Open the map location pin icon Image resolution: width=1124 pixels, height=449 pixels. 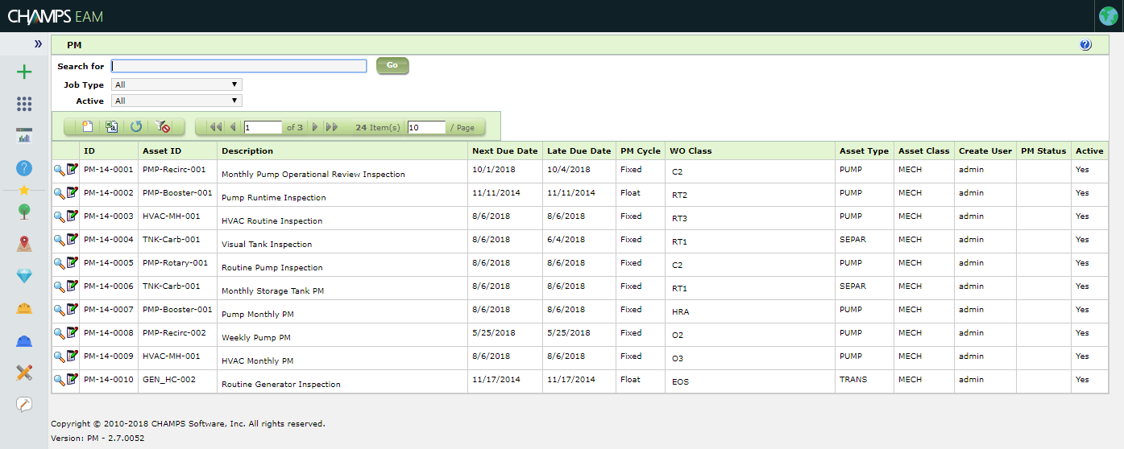click(x=24, y=244)
